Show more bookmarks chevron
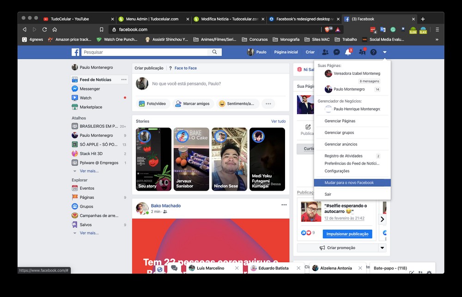Viewport: 462px width, 297px height. pyautogui.click(x=437, y=39)
